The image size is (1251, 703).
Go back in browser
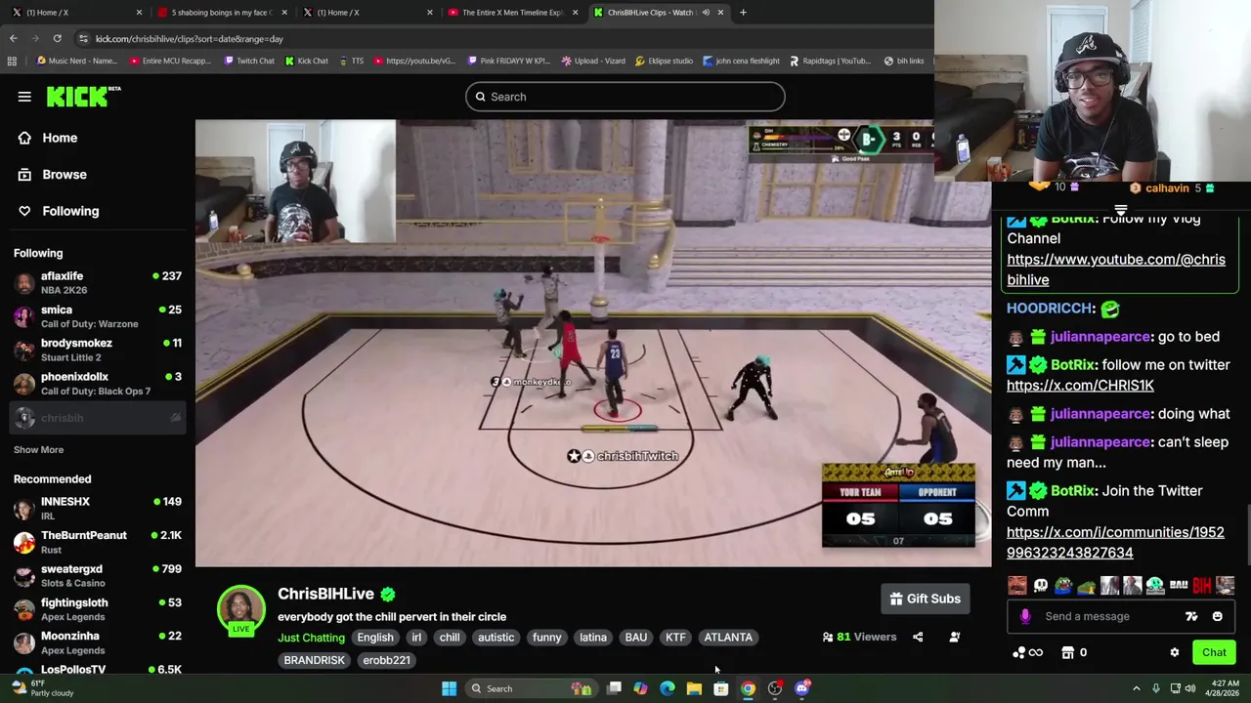(x=13, y=38)
